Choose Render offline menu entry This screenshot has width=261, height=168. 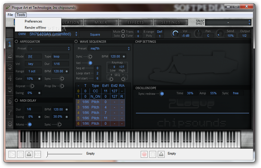point(38,28)
